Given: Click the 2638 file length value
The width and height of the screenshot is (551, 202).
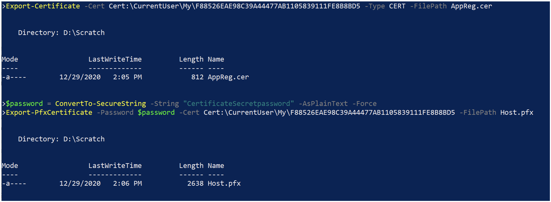Looking at the screenshot, I should 195,183.
